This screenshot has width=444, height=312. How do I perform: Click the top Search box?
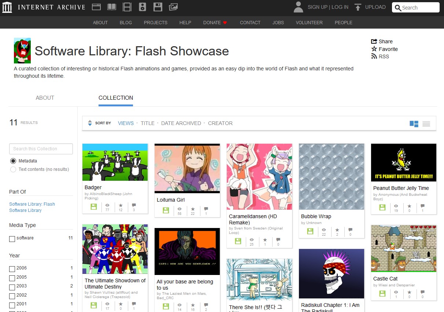[x=415, y=7]
